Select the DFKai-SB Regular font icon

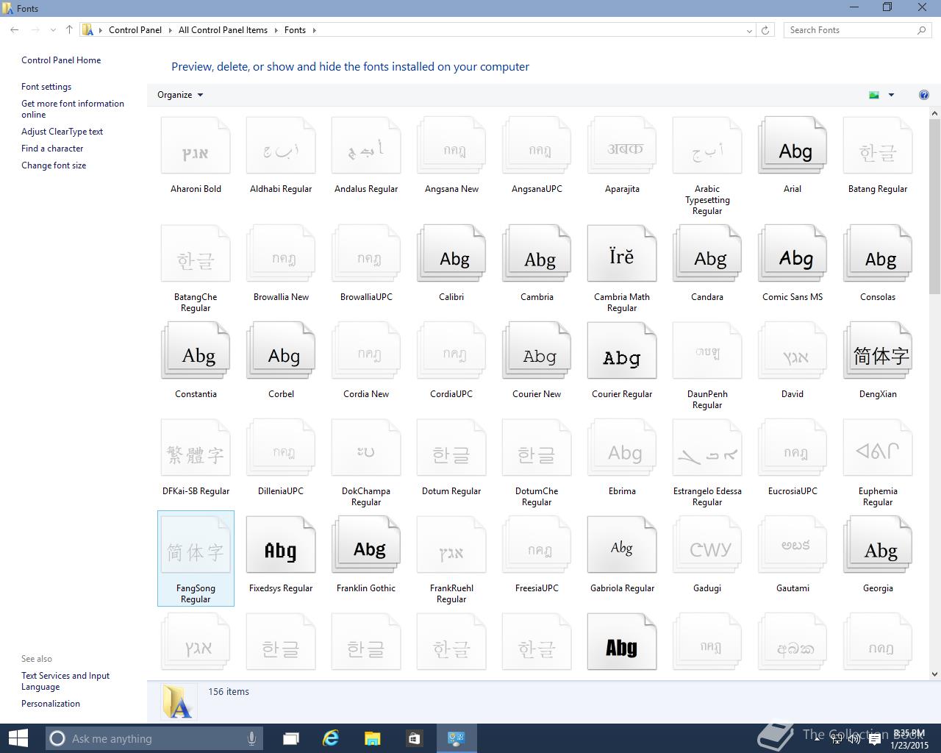[196, 448]
